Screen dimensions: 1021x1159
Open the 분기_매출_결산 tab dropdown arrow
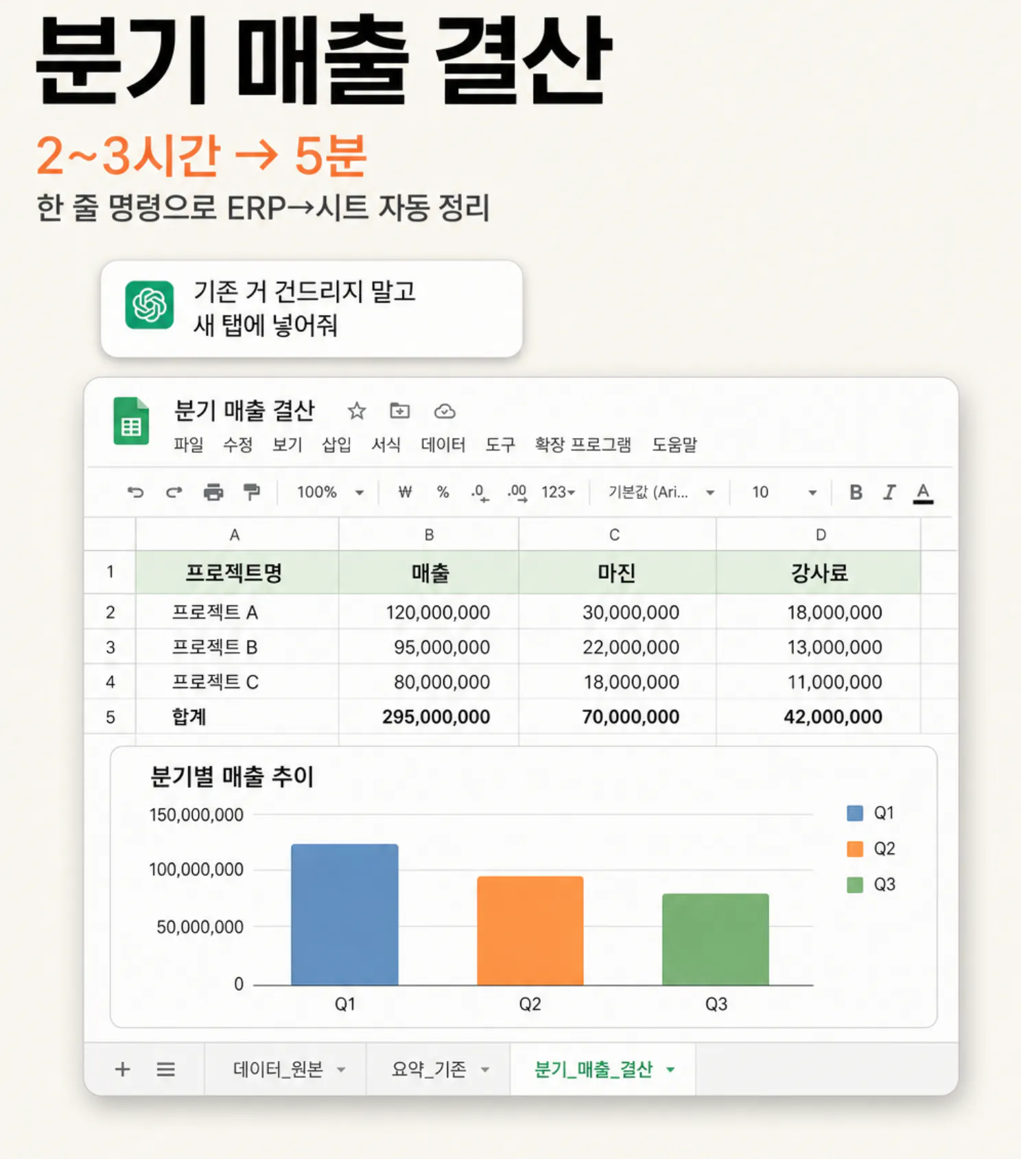pos(670,1069)
